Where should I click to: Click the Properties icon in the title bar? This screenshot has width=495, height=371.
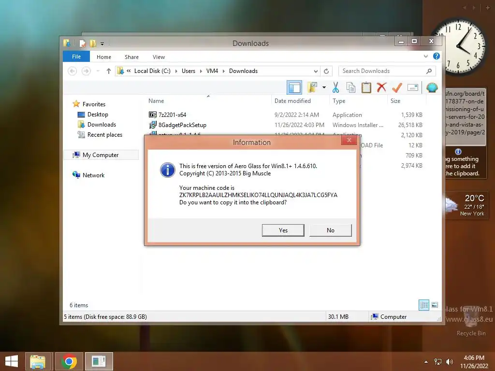(82, 43)
